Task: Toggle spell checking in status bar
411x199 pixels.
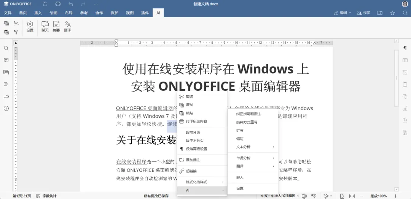Action: click(x=314, y=196)
